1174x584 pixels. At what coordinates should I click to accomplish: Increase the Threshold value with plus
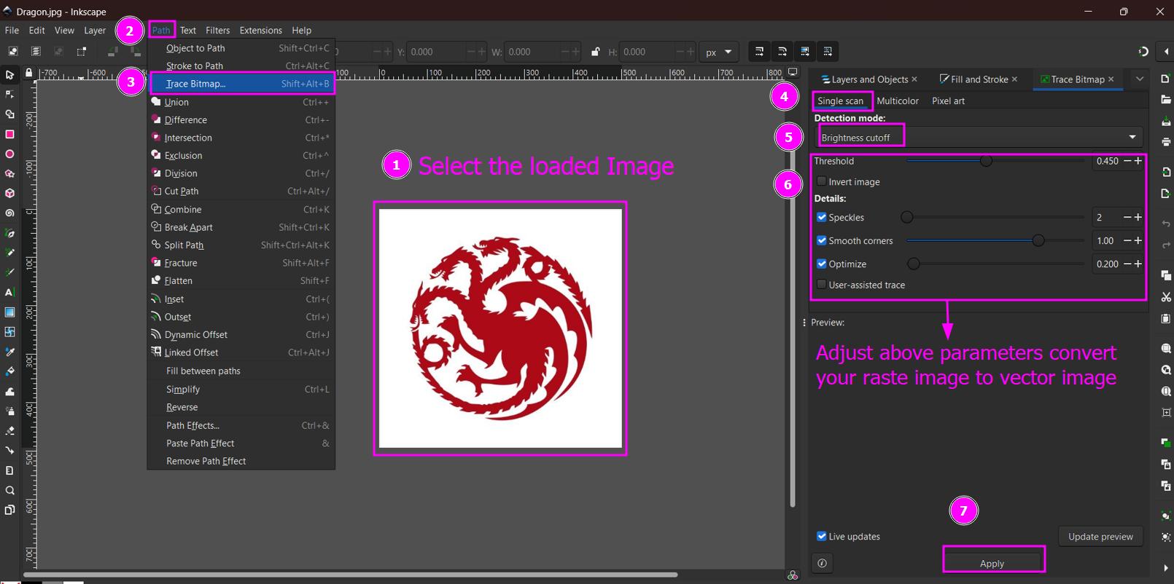(1138, 161)
